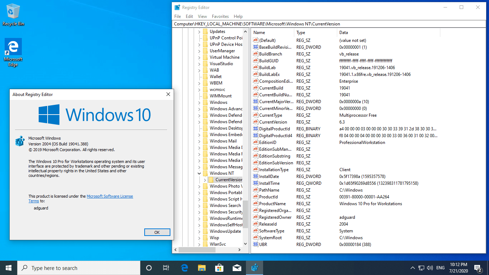Open Mail app from the taskbar
This screenshot has height=275, width=489.
tap(237, 268)
